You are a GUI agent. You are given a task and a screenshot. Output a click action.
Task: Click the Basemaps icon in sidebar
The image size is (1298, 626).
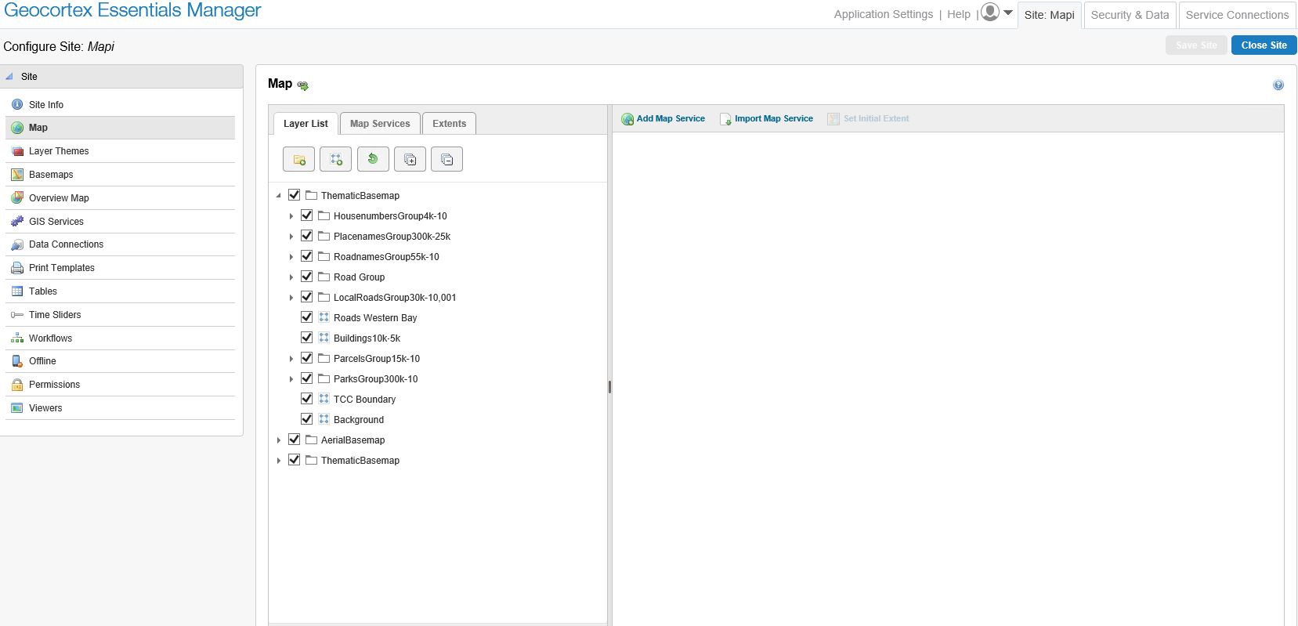[17, 175]
